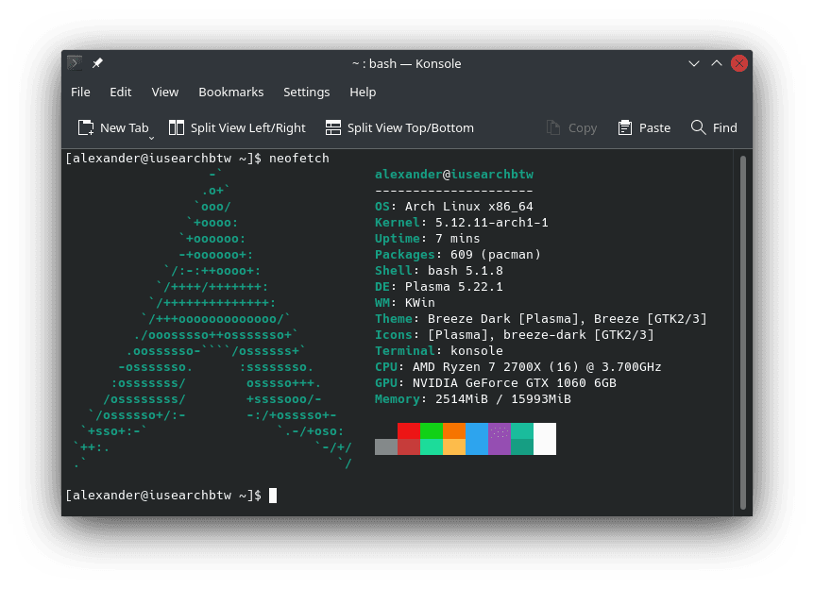Image resolution: width=814 pixels, height=589 pixels.
Task: Open the File menu
Action: [x=80, y=92]
